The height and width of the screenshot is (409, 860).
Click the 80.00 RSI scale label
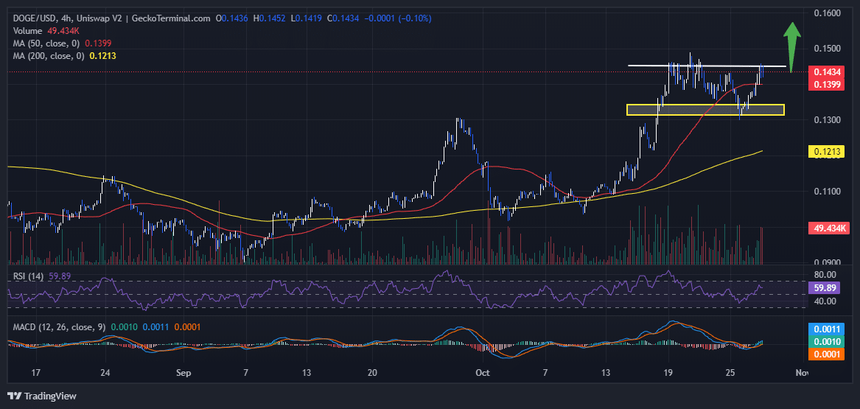coord(825,274)
